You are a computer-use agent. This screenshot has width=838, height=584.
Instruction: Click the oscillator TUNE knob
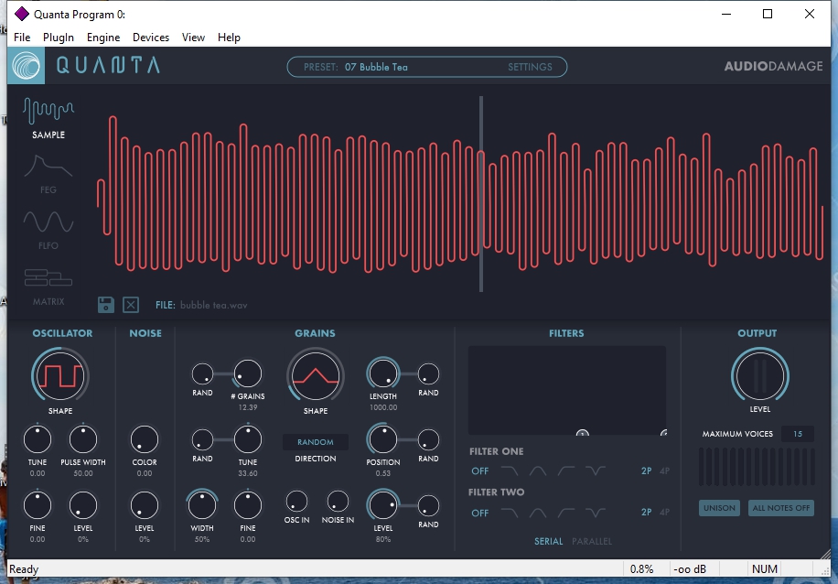click(x=38, y=439)
